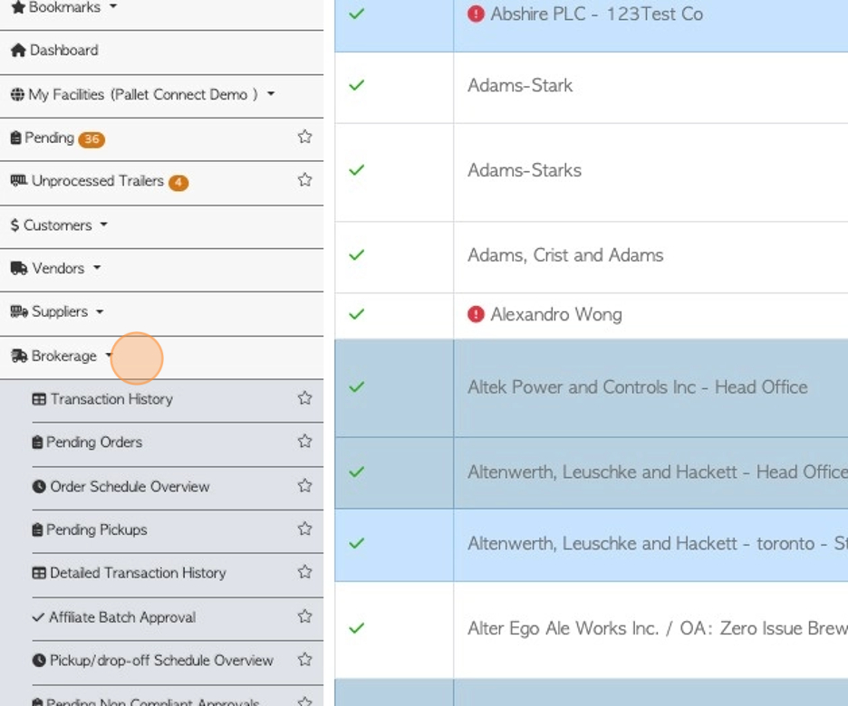
Task: Star the Pending Orders menu entry
Action: 305,442
